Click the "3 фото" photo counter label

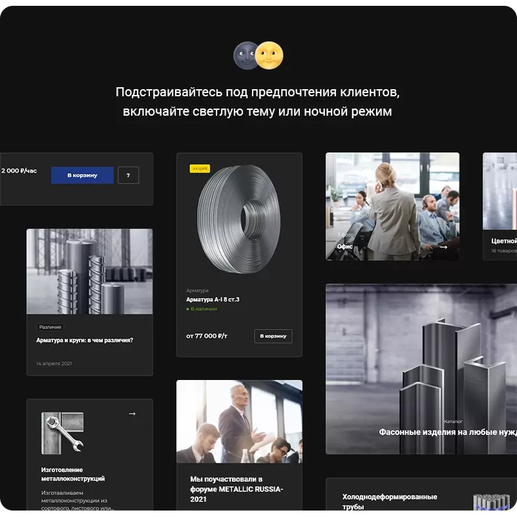pos(344,235)
